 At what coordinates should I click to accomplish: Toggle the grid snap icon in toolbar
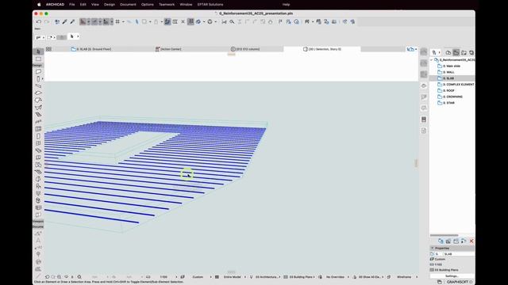[117, 21]
